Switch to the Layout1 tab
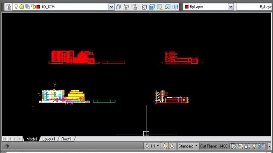 pos(49,139)
